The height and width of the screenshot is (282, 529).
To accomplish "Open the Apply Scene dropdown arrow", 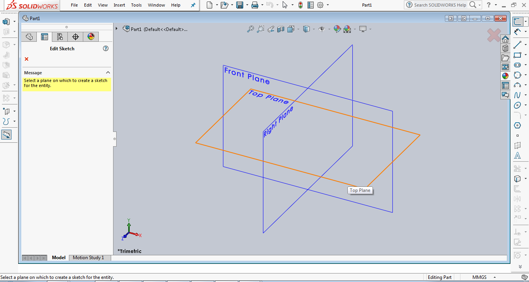I will [x=355, y=29].
